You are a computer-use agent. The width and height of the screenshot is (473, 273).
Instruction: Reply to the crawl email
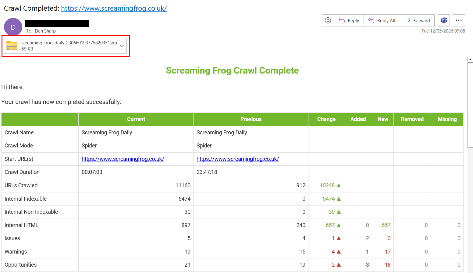click(x=349, y=20)
